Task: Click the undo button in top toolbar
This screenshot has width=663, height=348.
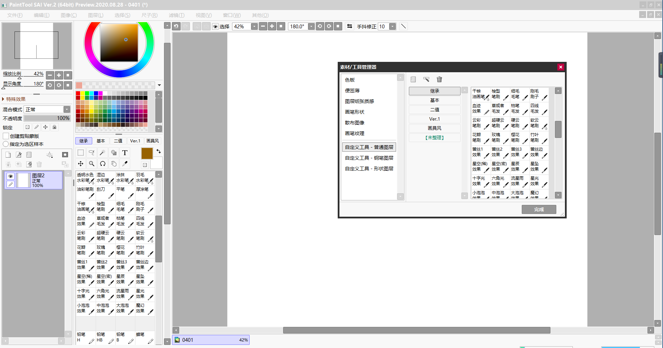Action: pyautogui.click(x=176, y=26)
